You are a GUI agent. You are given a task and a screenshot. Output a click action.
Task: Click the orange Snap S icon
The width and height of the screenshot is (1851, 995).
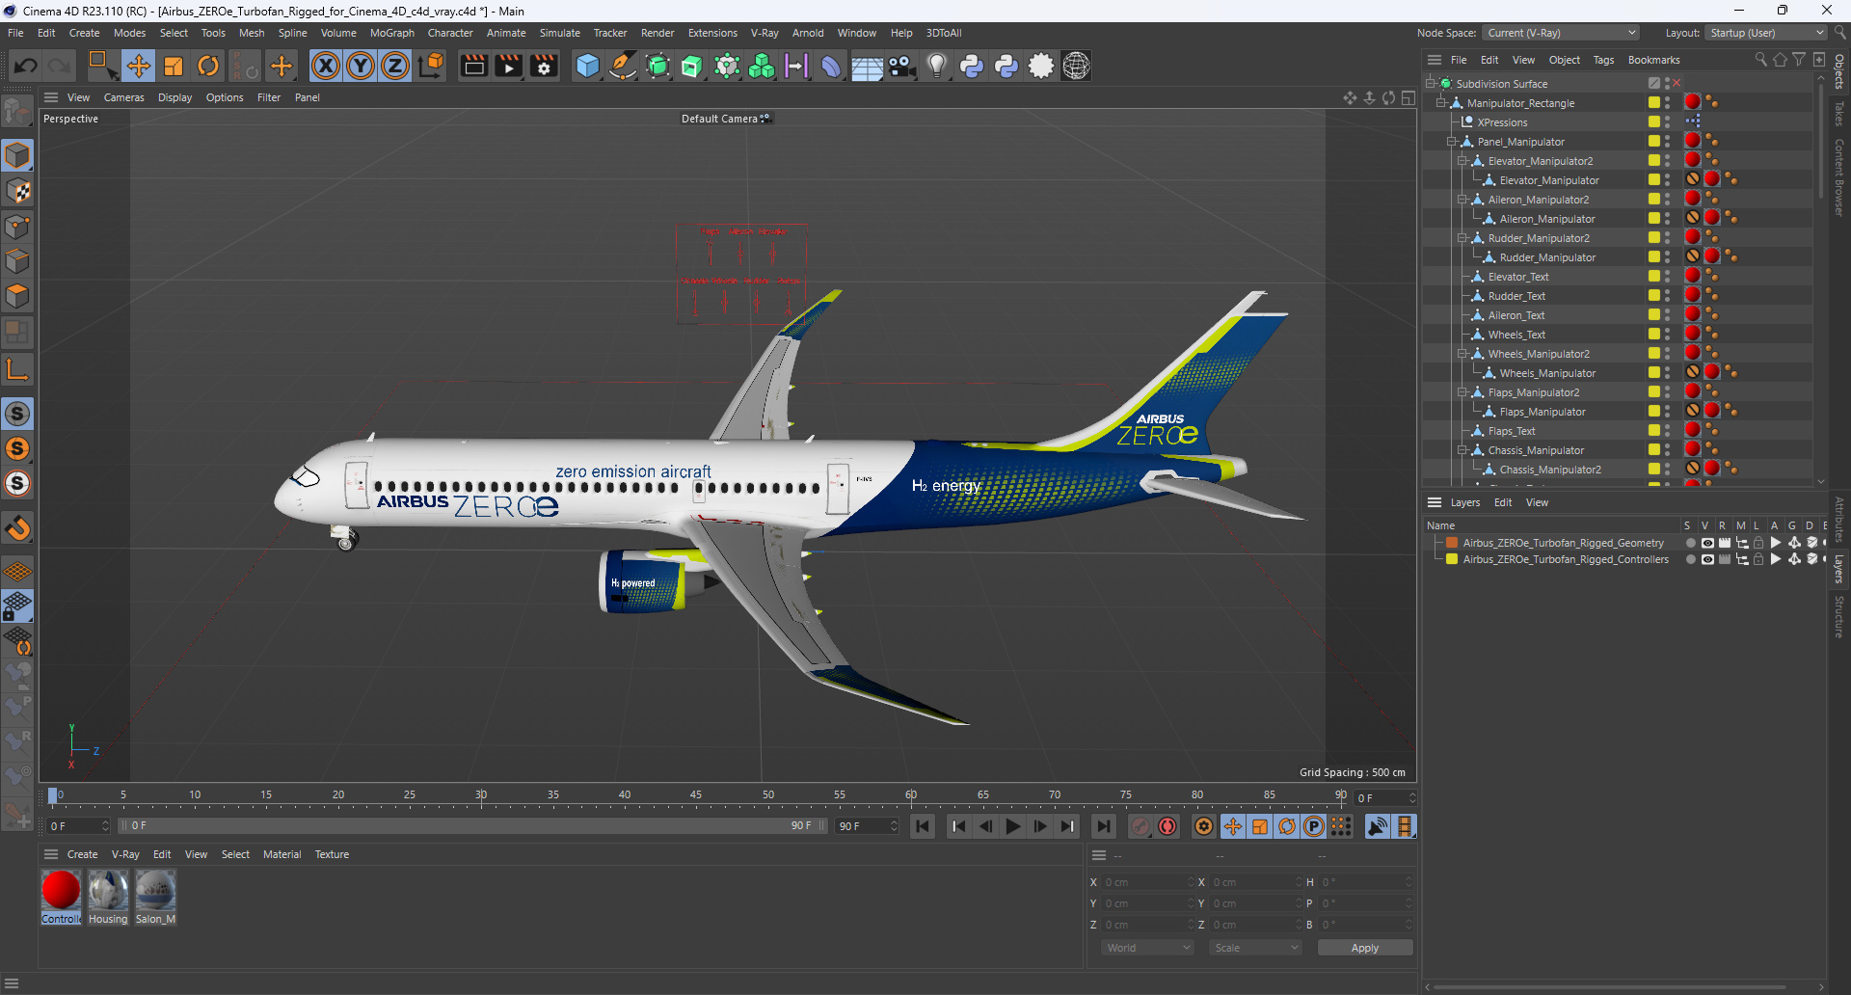tap(17, 448)
